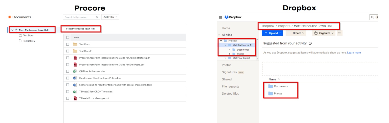This screenshot has width=389, height=123.
Task: Open All files in Dropbox sidebar
Action: [227, 35]
